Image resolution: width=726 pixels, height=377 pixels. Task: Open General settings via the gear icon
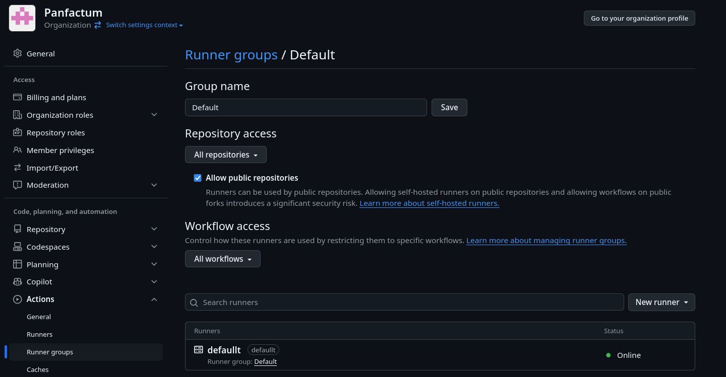pyautogui.click(x=18, y=53)
